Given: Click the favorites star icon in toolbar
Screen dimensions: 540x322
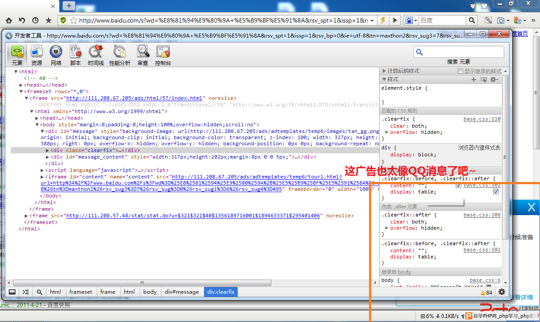Looking at the screenshot, I should (49, 20).
